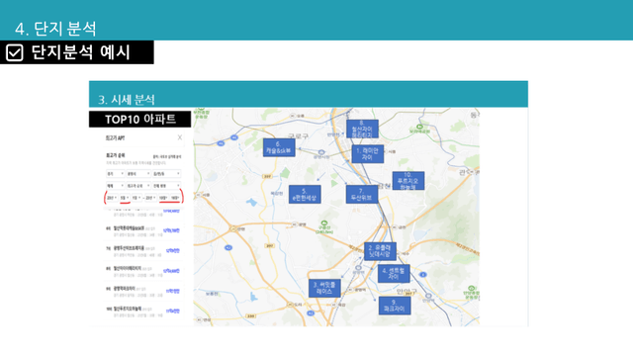Open price link of rank 8 listing
The height and width of the screenshot is (356, 633).
171,271
